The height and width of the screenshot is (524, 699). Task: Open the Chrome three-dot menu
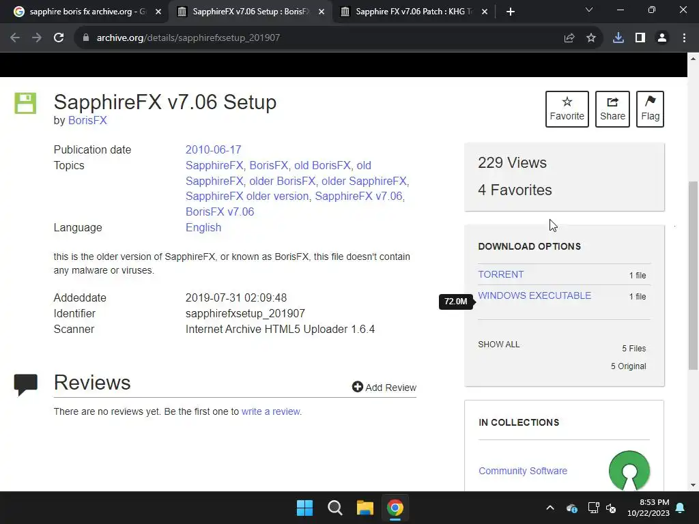(x=684, y=38)
